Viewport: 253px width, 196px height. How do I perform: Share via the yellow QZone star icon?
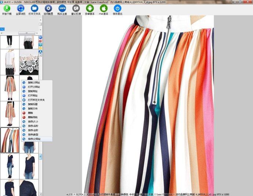pos(40,48)
